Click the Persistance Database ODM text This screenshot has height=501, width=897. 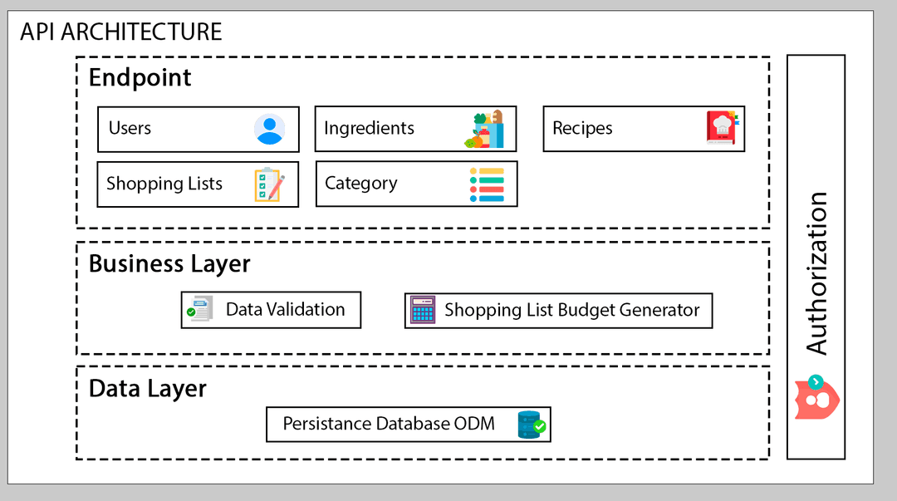pyautogui.click(x=389, y=424)
